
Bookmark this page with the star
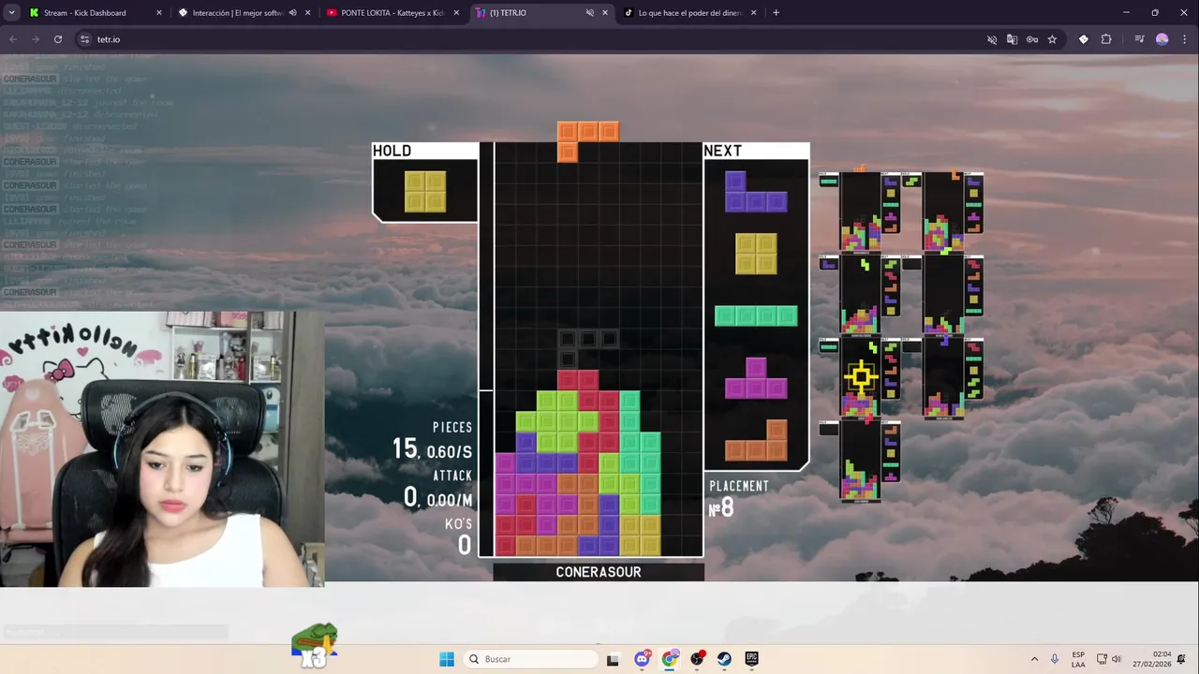pyautogui.click(x=1052, y=39)
